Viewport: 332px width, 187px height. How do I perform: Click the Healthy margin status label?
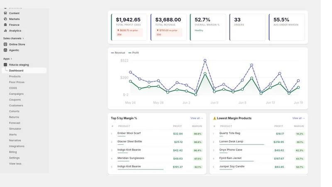pyautogui.click(x=199, y=30)
